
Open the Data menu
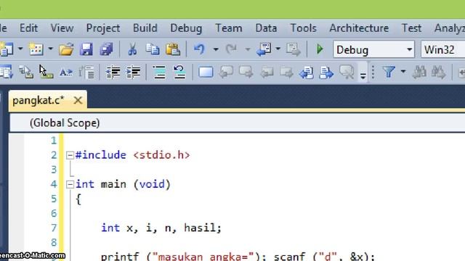coord(266,28)
